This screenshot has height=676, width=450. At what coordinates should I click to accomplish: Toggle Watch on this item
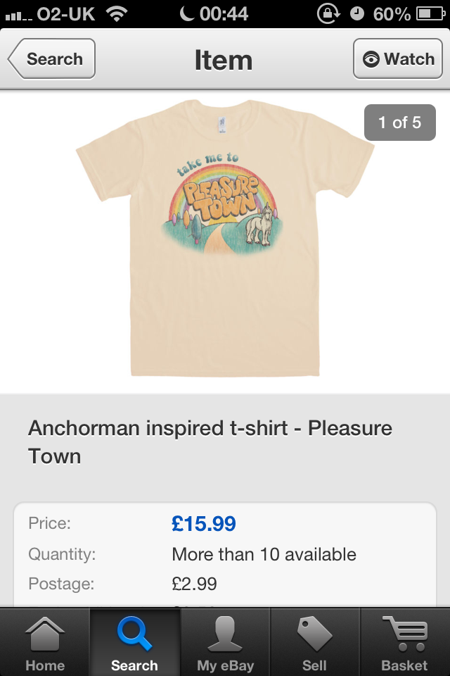coord(399,59)
